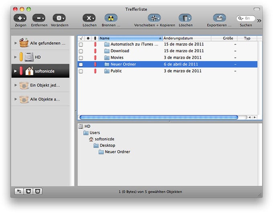Click the Exportieren toolbar icon
This screenshot has height=213, width=273.
tap(220, 18)
